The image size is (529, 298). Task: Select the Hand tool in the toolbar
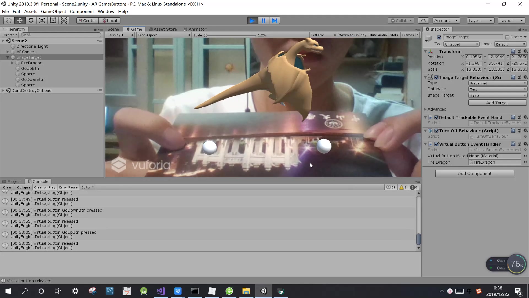click(x=8, y=20)
